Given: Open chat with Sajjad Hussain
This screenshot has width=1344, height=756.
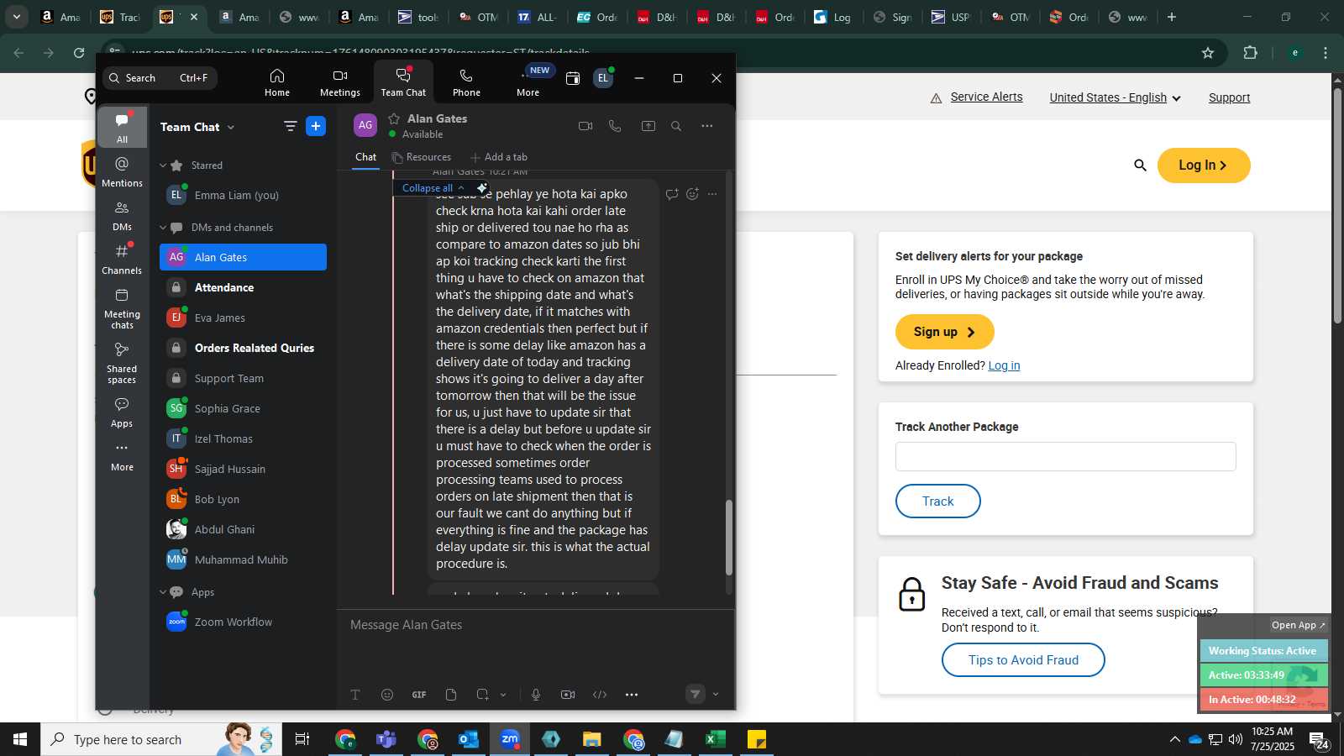Looking at the screenshot, I should (x=244, y=469).
